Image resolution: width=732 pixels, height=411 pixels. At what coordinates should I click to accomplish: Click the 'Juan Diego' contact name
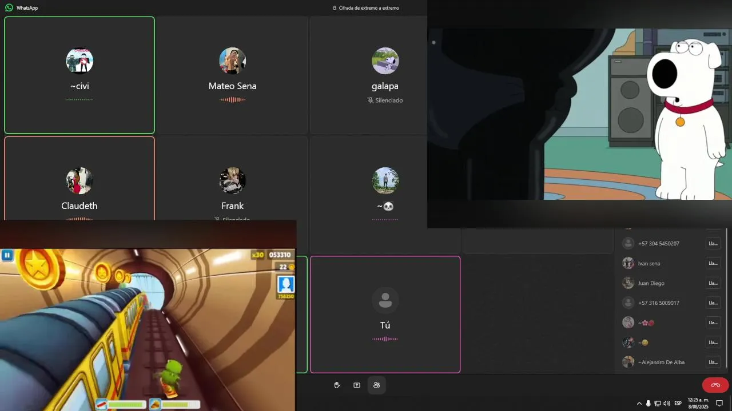click(651, 283)
